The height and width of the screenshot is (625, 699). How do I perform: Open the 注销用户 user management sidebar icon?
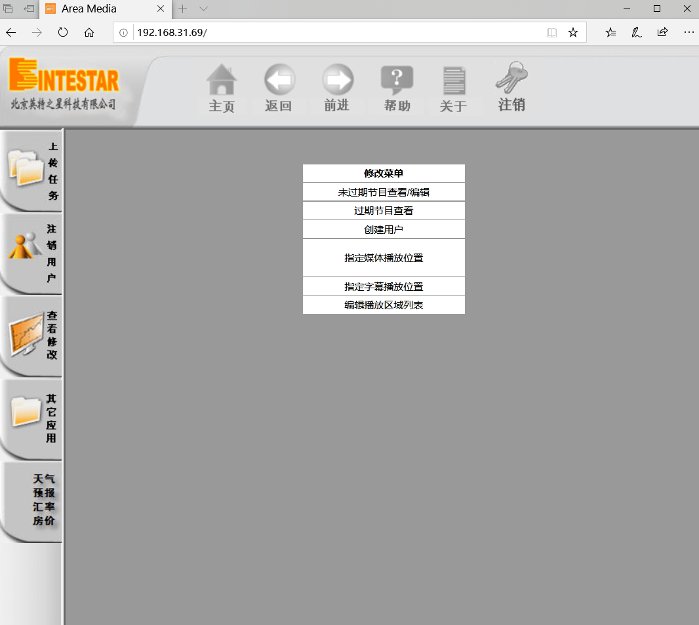[30, 253]
